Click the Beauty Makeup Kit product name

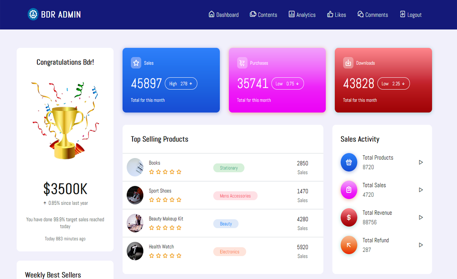166,219
